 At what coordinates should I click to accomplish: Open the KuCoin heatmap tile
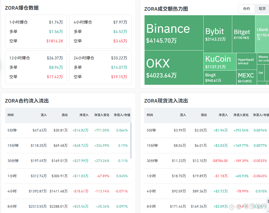pyautogui.click(x=220, y=62)
